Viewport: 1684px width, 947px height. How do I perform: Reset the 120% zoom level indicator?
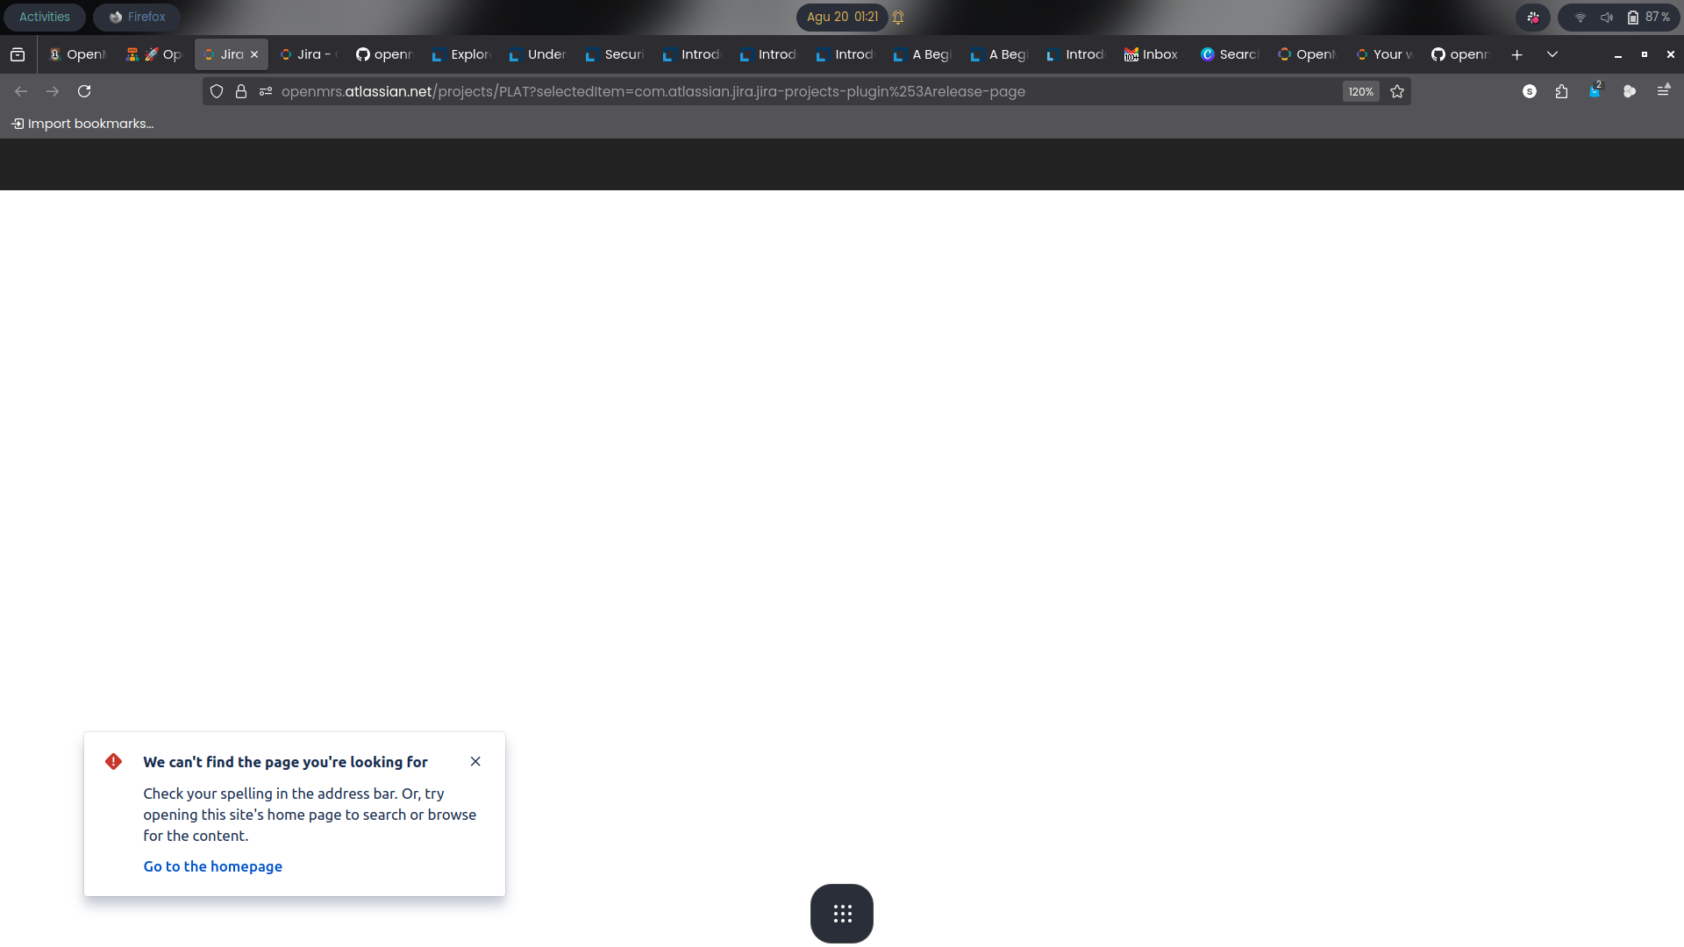(x=1360, y=91)
